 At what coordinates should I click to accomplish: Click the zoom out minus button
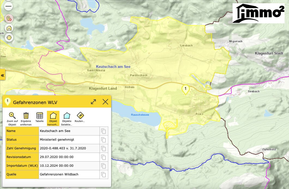[x=9, y=6]
